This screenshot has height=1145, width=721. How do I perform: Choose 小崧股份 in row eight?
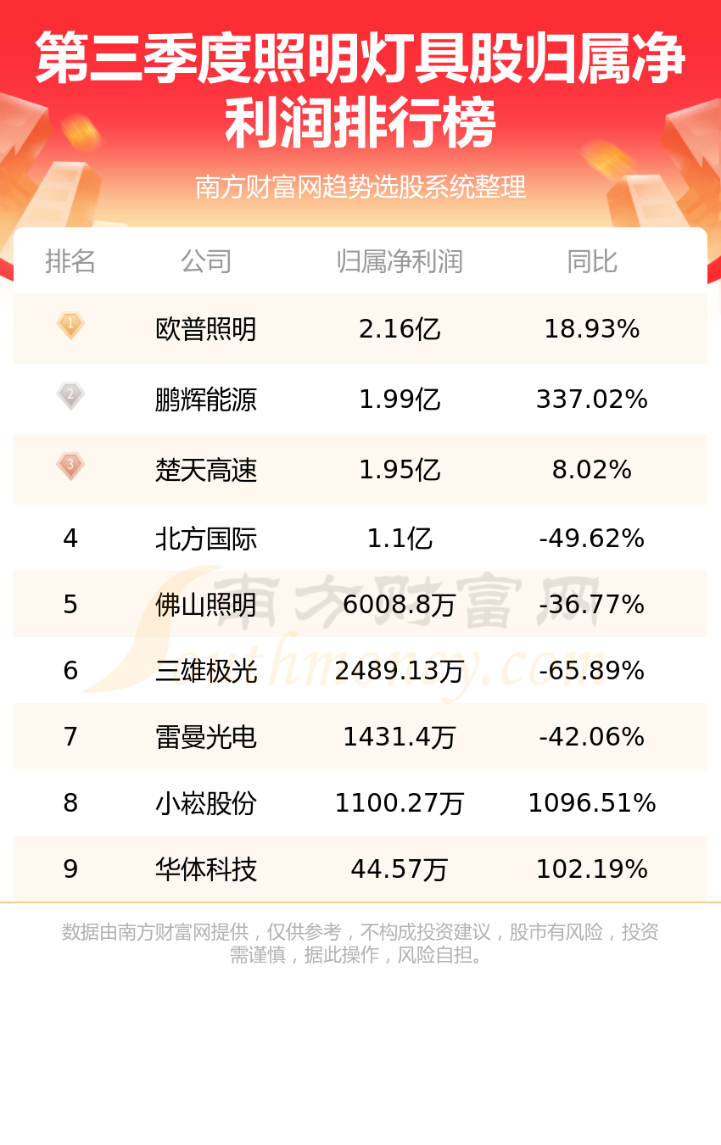[206, 803]
